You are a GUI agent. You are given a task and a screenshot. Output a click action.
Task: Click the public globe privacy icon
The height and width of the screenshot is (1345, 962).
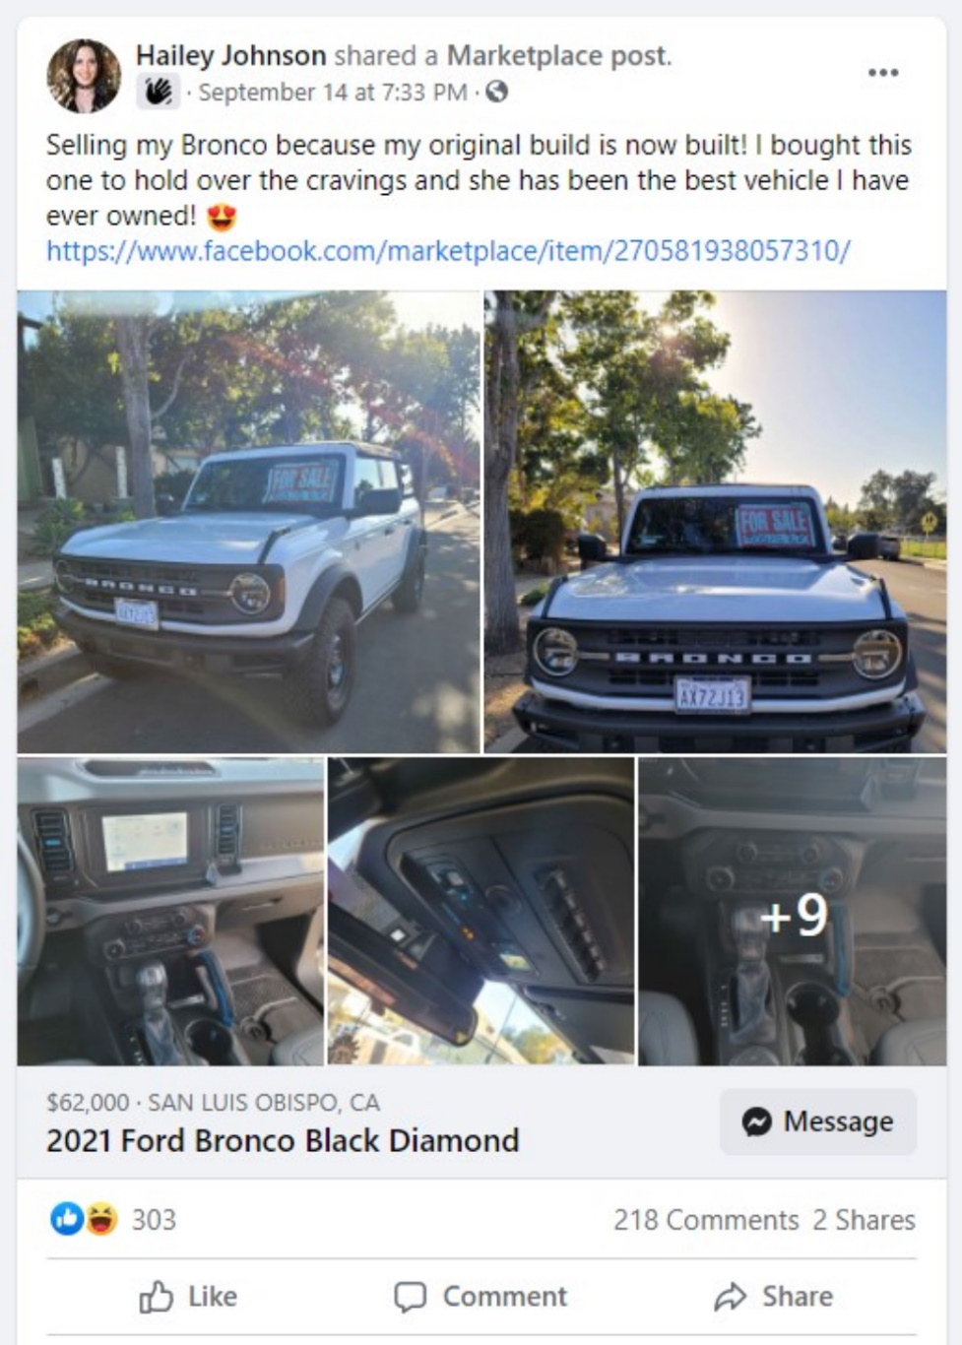pos(497,92)
